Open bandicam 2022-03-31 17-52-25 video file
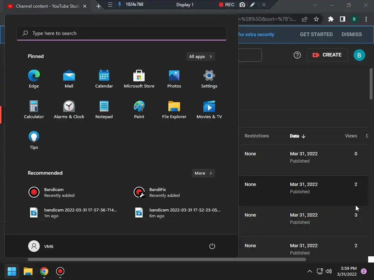The image size is (374, 280). pos(178,213)
